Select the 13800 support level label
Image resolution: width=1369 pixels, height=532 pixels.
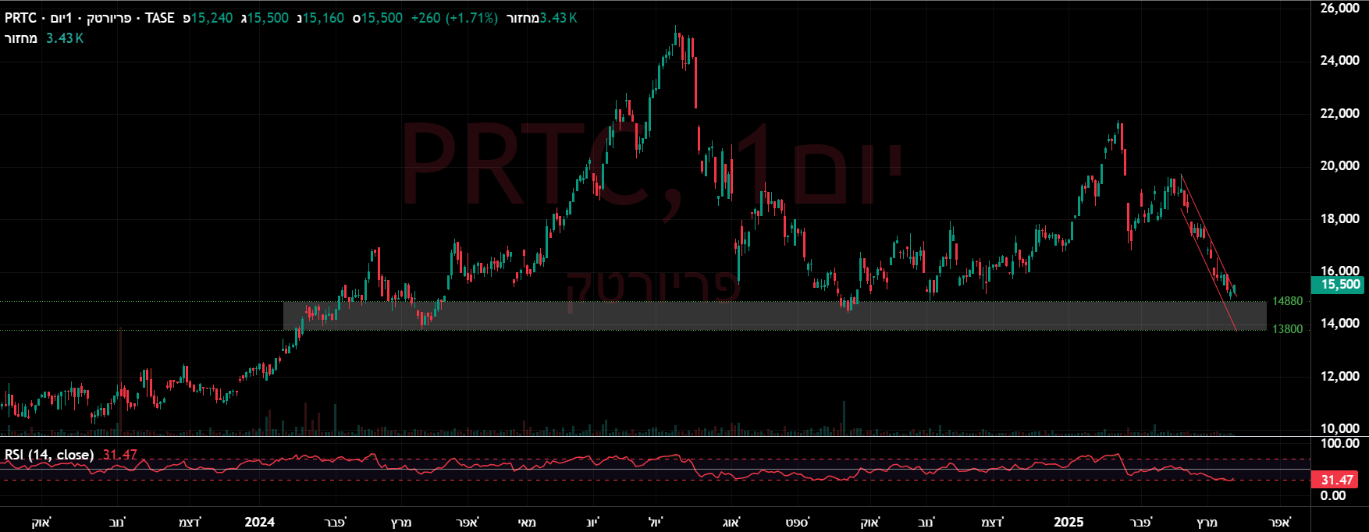(1287, 329)
